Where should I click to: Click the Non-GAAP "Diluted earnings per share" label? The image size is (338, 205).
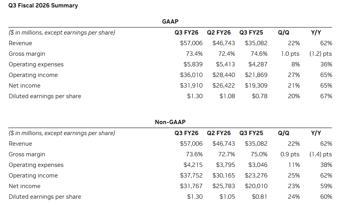point(45,197)
